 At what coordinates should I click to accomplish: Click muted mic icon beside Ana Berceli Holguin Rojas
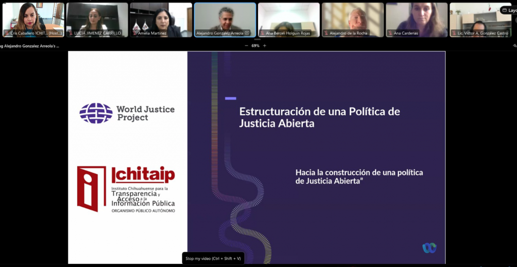[x=262, y=33]
